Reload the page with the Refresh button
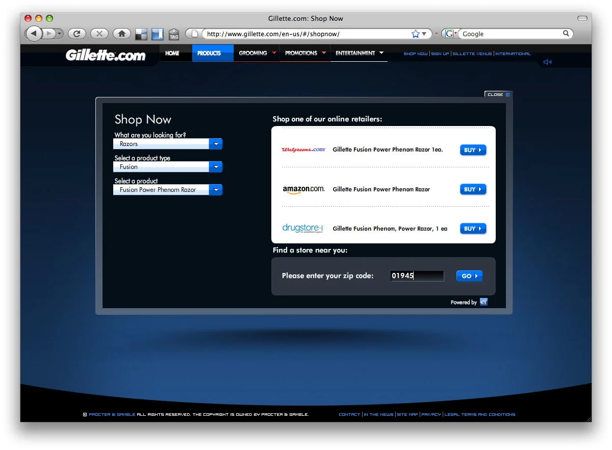This screenshot has width=612, height=450. pyautogui.click(x=76, y=34)
